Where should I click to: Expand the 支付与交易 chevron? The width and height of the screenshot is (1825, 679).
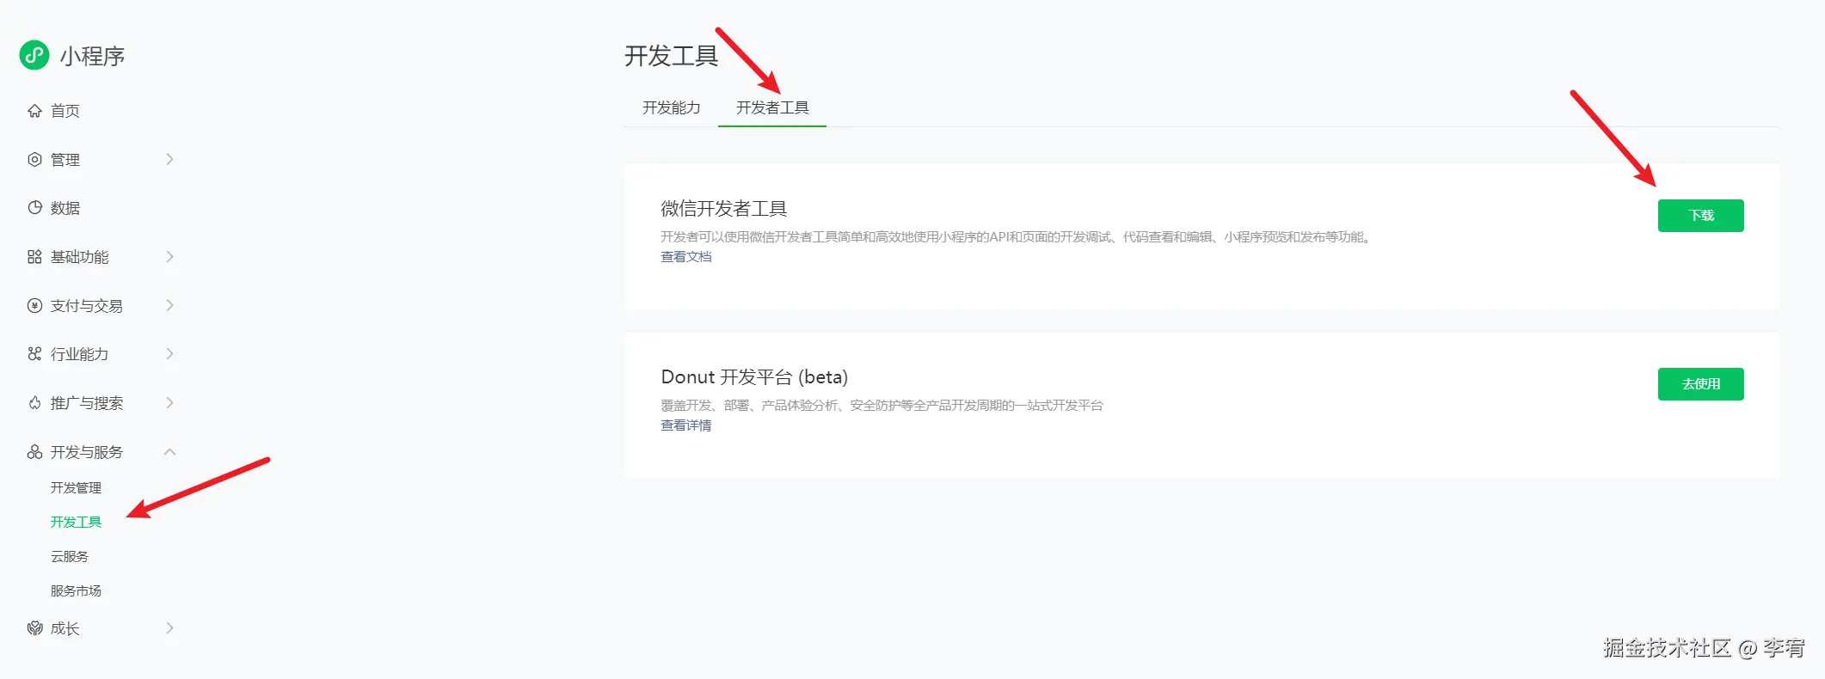(169, 305)
